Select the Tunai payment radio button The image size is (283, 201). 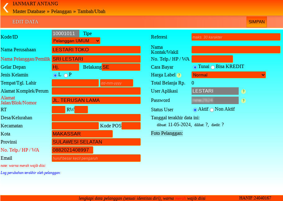click(x=195, y=67)
